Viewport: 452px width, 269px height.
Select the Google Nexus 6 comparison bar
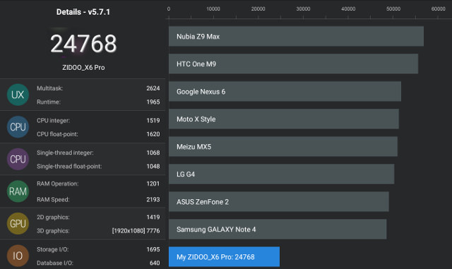[x=285, y=91]
